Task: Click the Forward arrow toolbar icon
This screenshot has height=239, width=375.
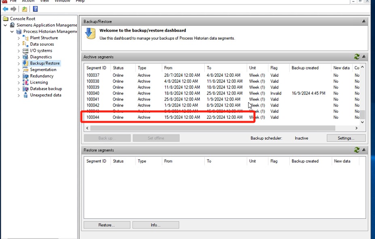Action: [13, 9]
